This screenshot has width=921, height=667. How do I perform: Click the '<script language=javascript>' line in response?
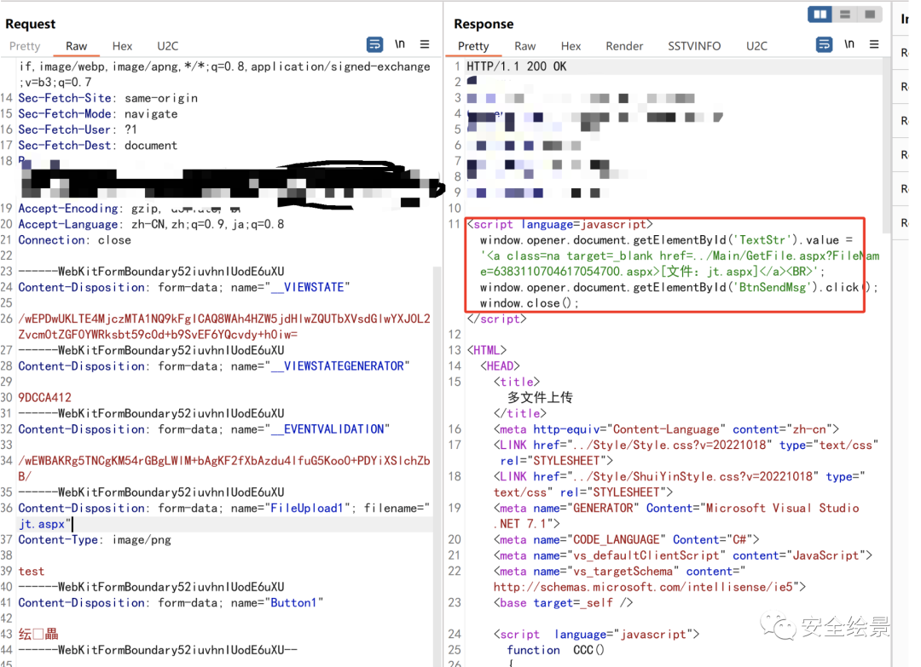tap(559, 224)
